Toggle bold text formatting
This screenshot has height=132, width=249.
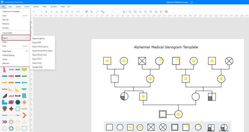pyautogui.click(x=46, y=12)
